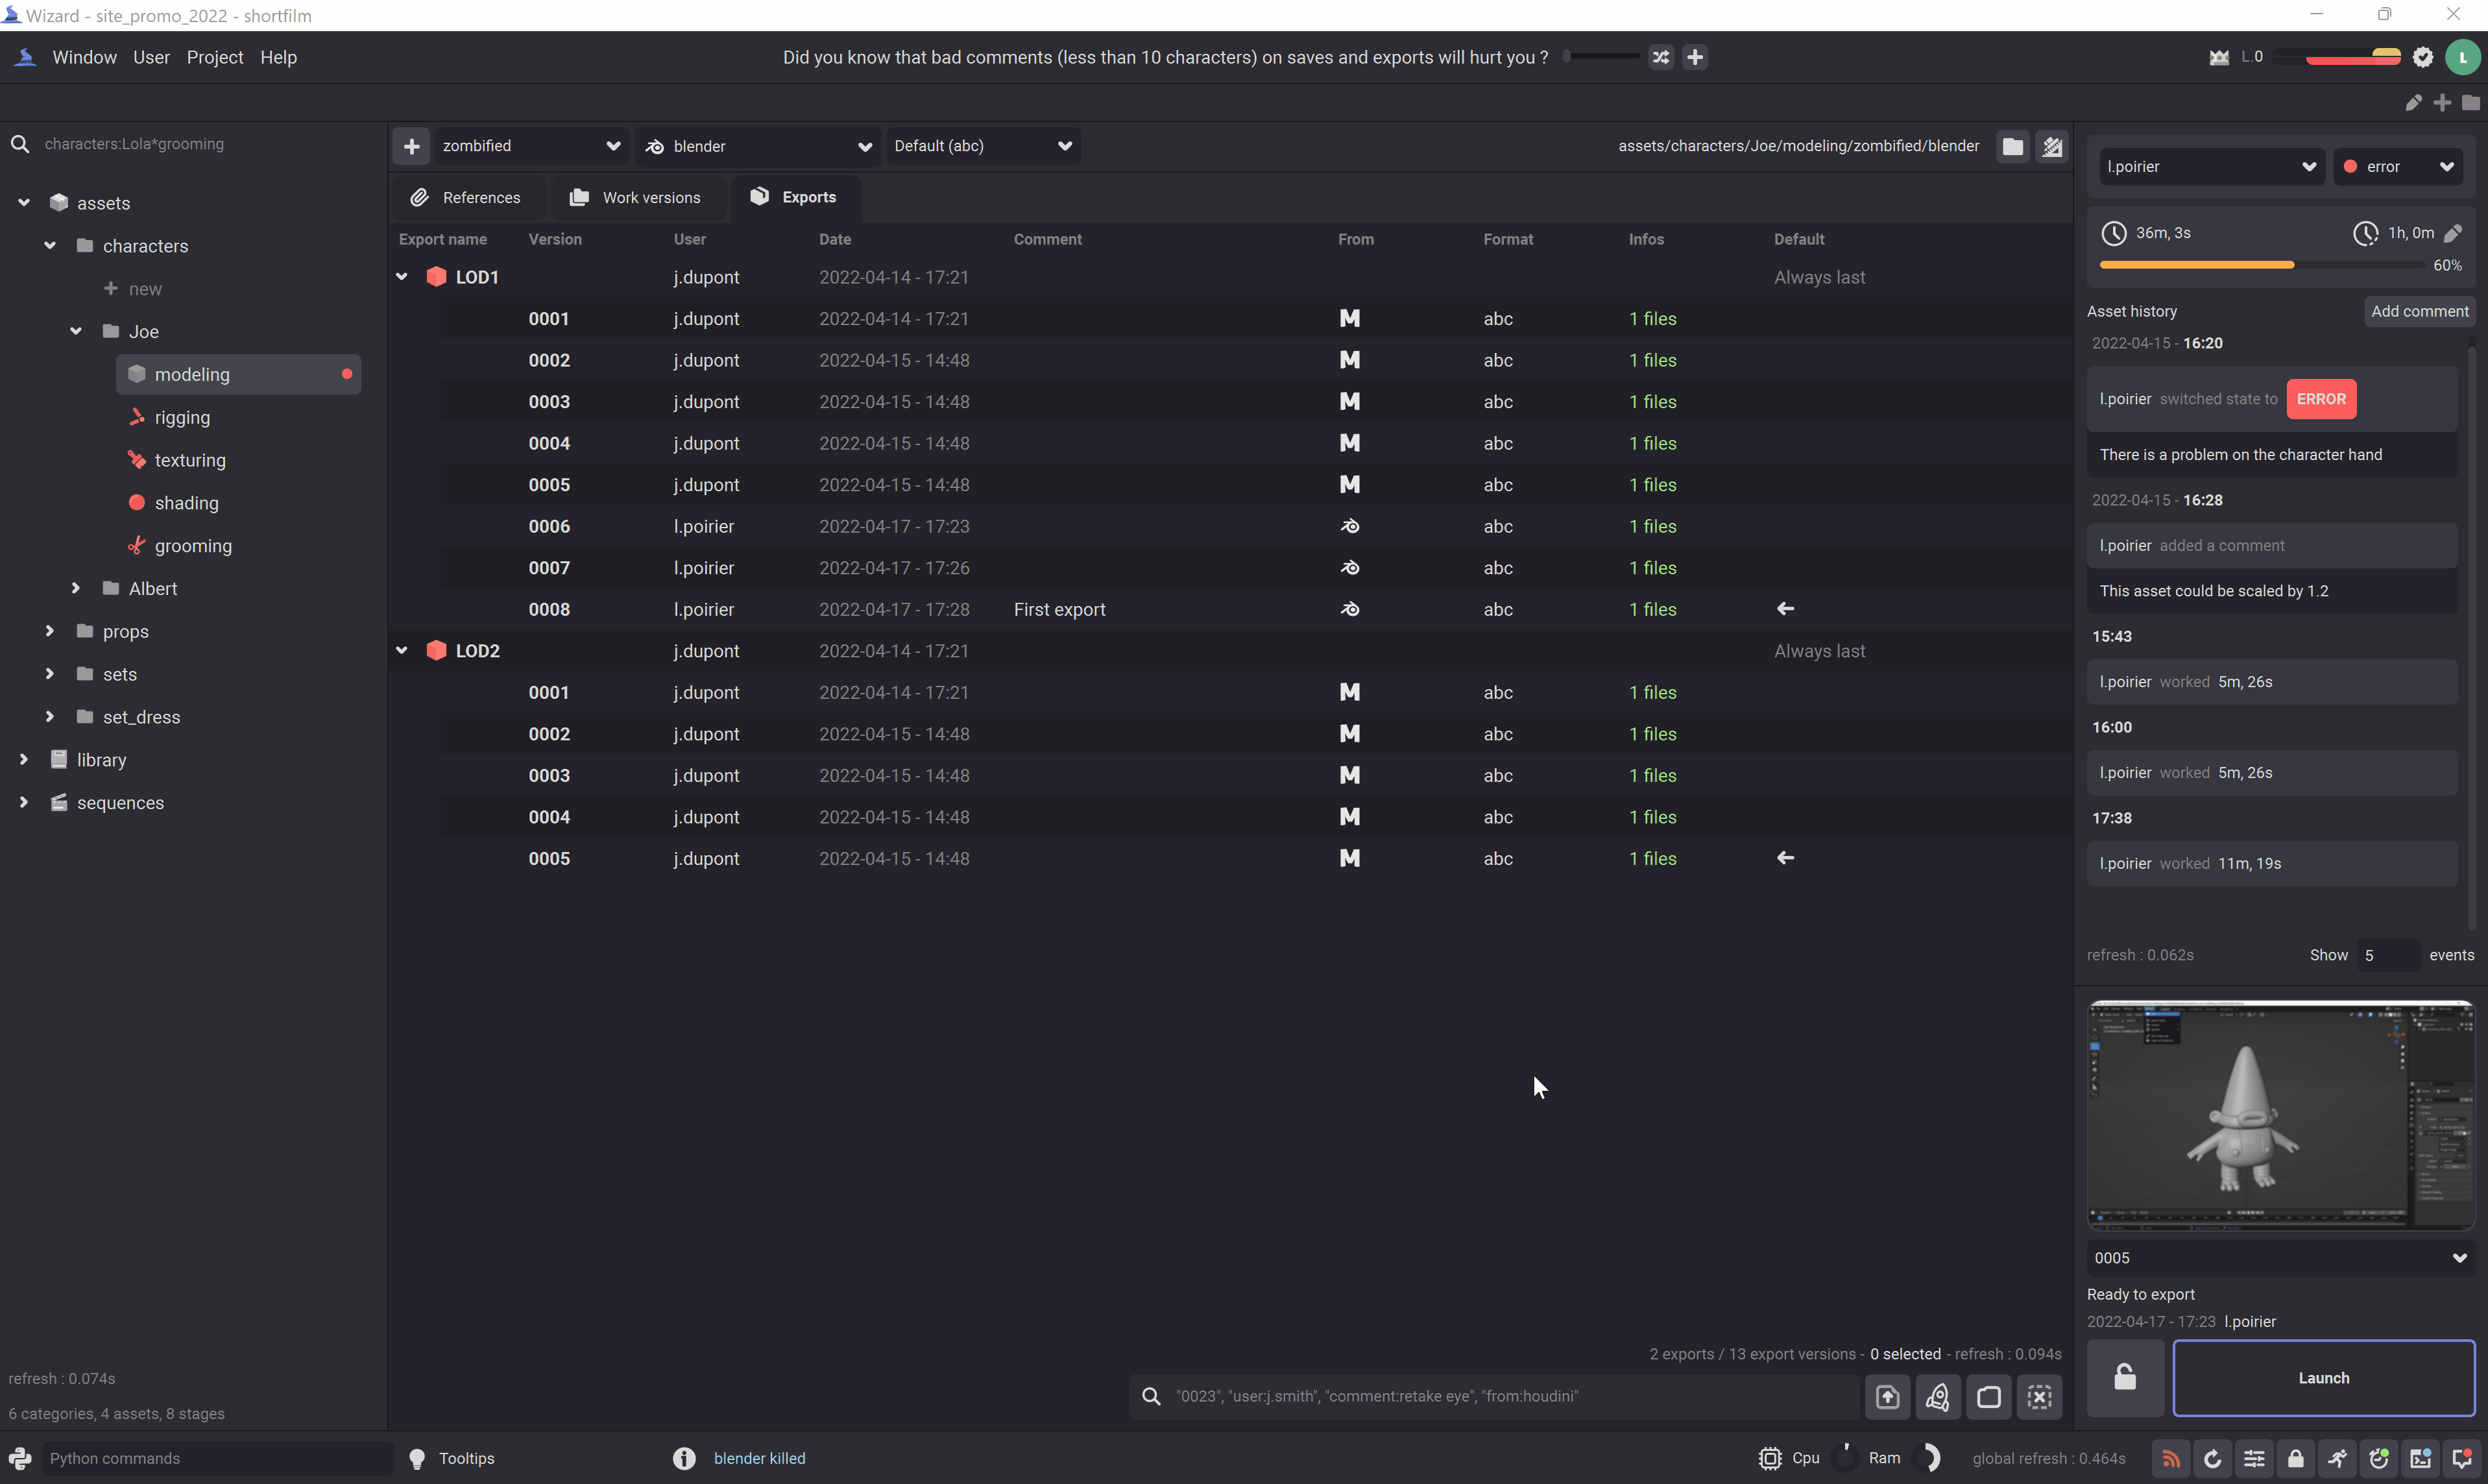Expand the sequences tree node

point(24,803)
